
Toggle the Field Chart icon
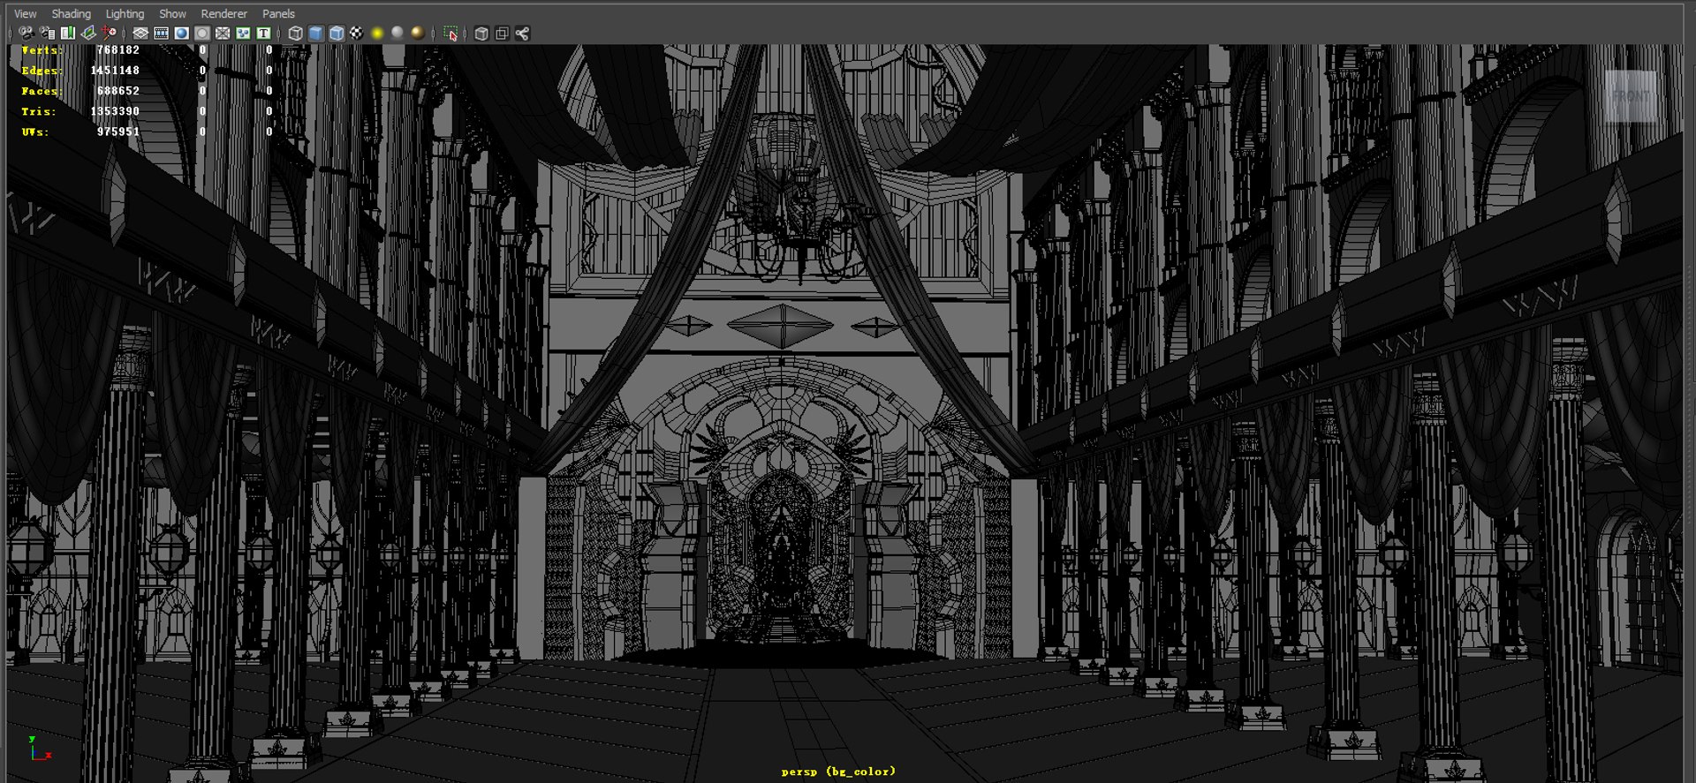point(223,34)
